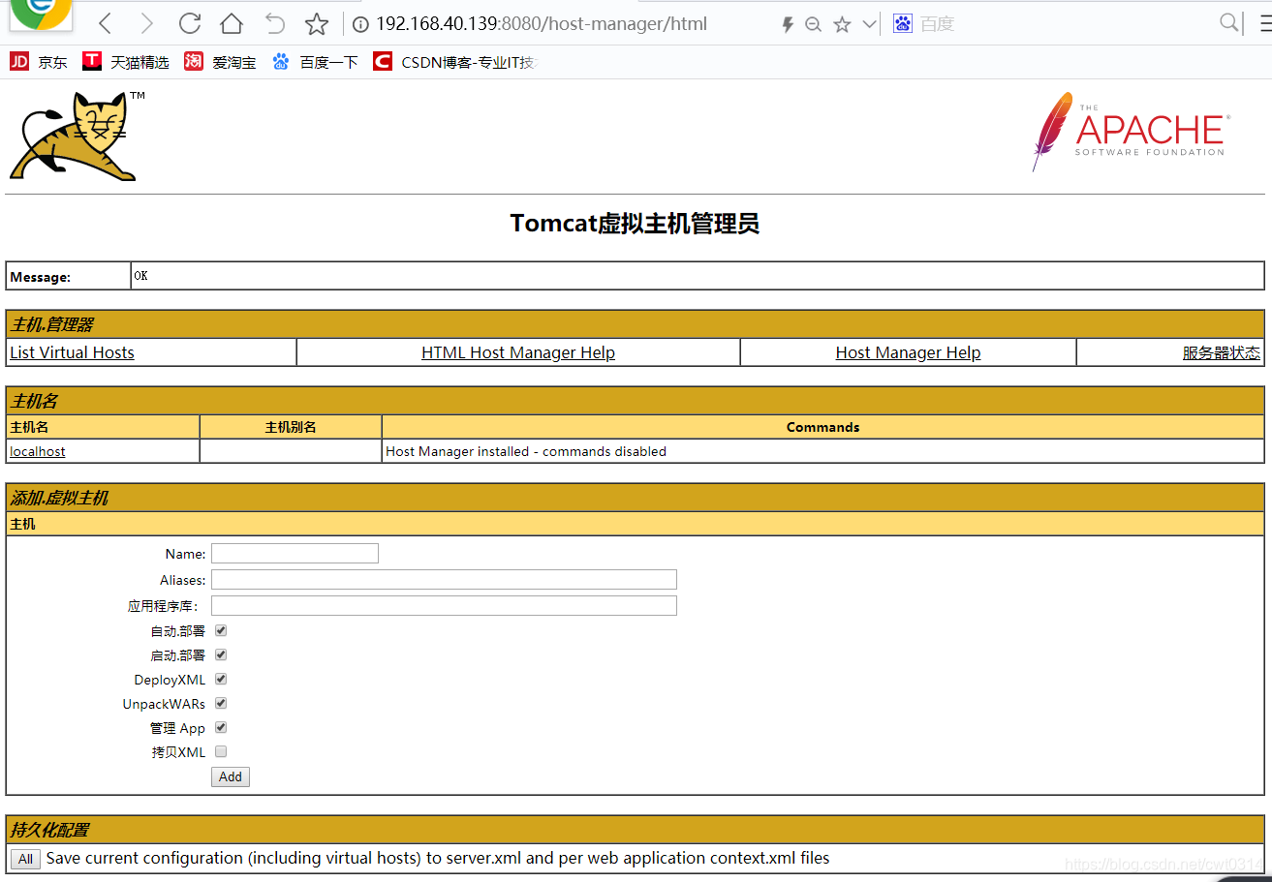The height and width of the screenshot is (882, 1272).
Task: Go forward with the browser forward arrow
Action: point(147,23)
